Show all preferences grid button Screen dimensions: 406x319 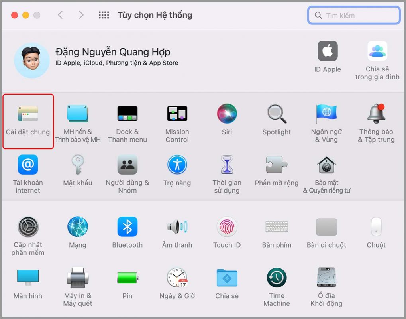pyautogui.click(x=104, y=15)
